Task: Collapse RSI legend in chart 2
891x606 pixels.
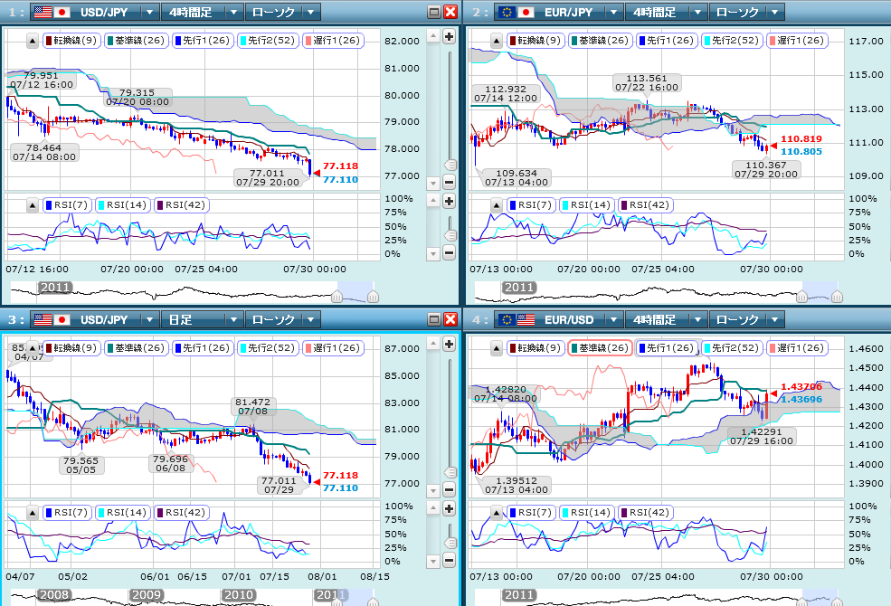Action: pyautogui.click(x=496, y=205)
